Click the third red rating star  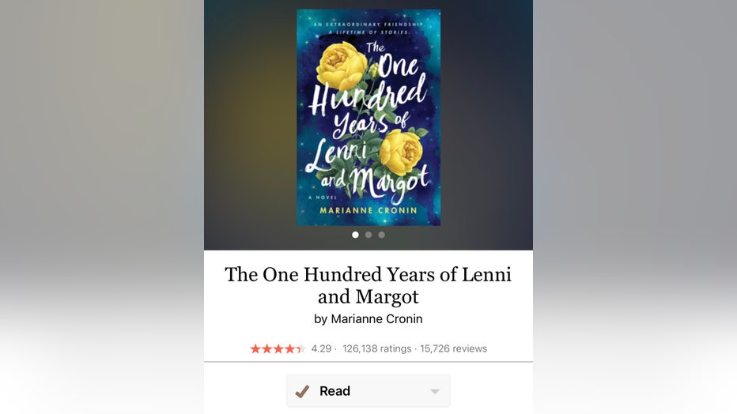click(x=278, y=348)
